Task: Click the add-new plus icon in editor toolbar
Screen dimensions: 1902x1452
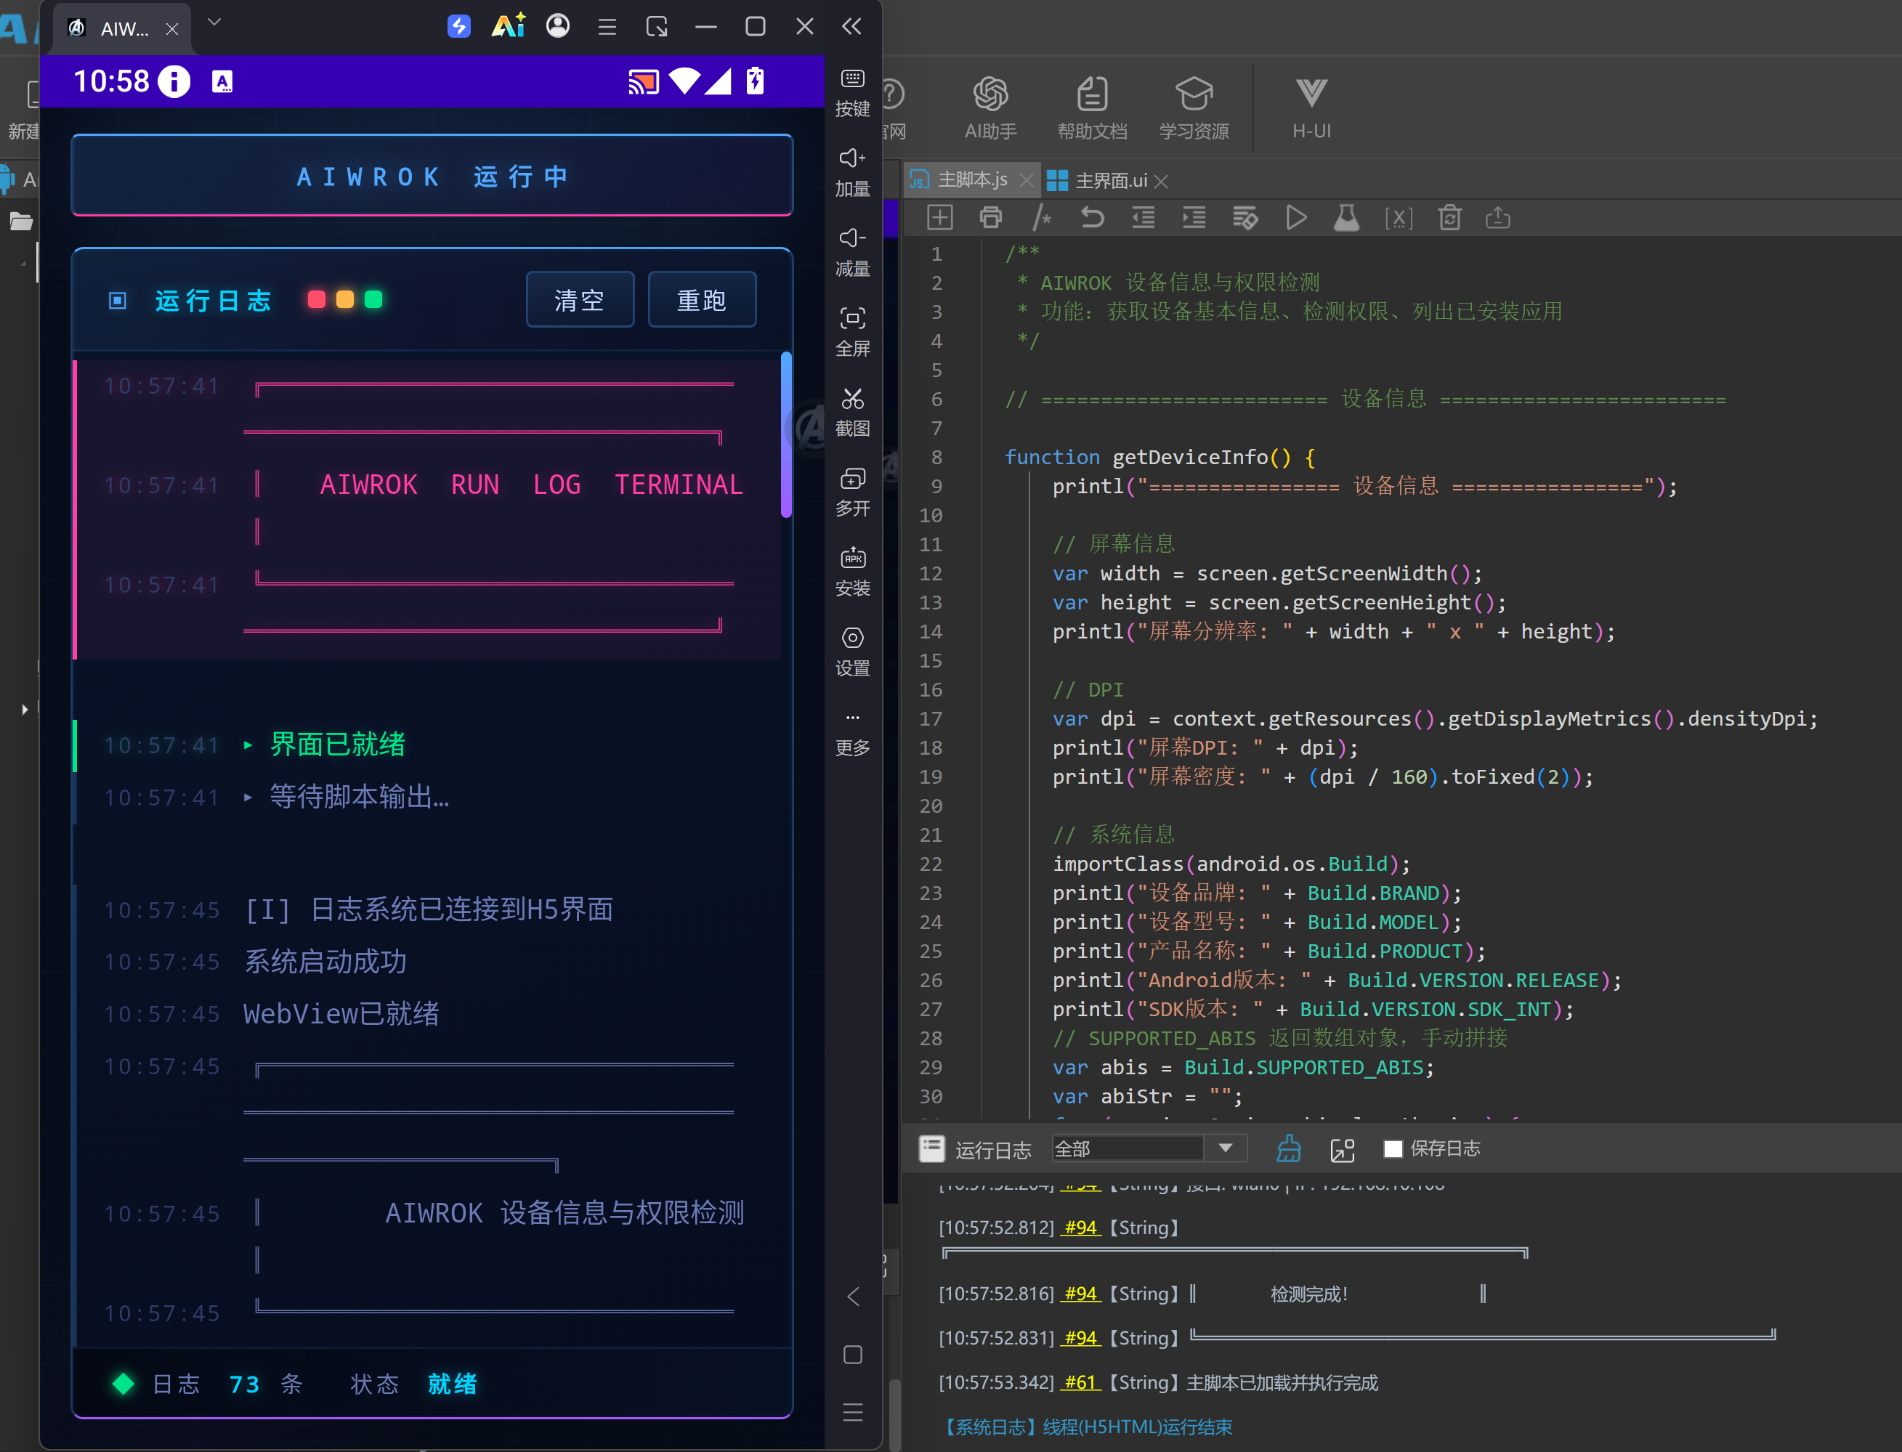Action: point(940,218)
